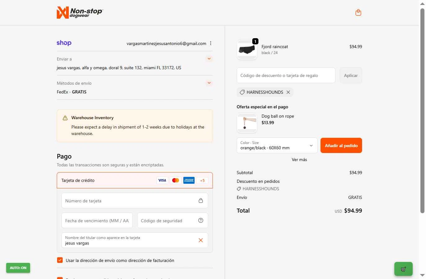Click the scrollbar down arrow
This screenshot has height=279, width=426.
click(x=422, y=275)
